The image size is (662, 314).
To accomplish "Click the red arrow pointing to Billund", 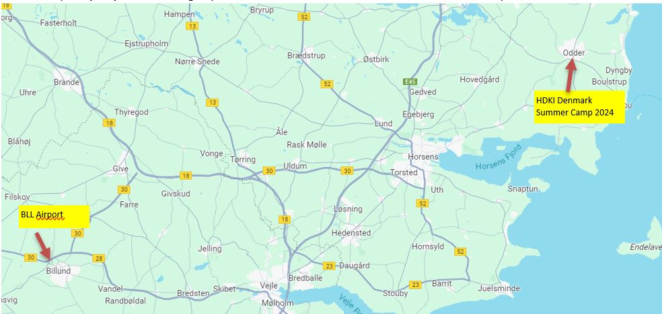I will [x=43, y=246].
